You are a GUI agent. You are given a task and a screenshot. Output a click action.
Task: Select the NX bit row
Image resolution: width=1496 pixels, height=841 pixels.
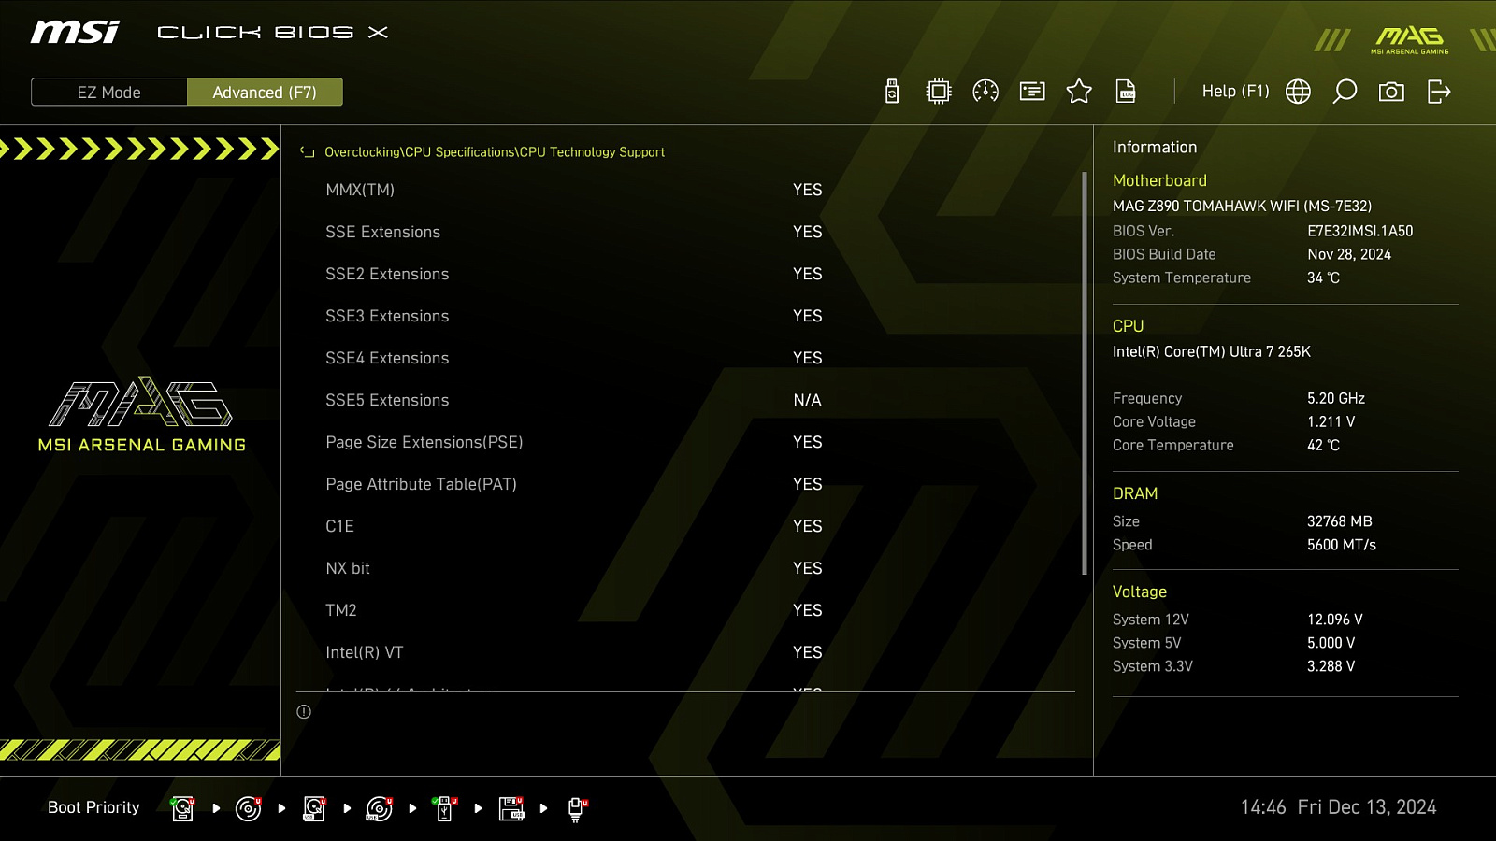(686, 568)
